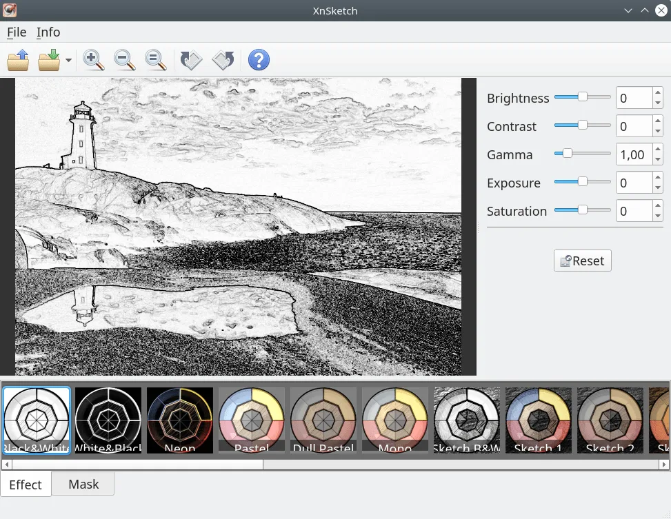Screen dimensions: 671x519
Task: Select the Sketch 2 effect thumbnail
Action: click(610, 420)
